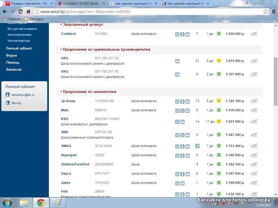
Task: Click yellow availability indicator in Jp Group row
Action: (x=219, y=101)
